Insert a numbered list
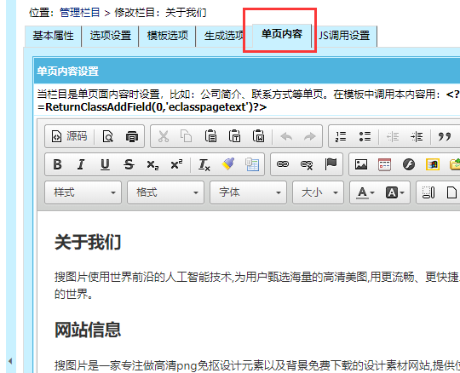Screen dimensions: 460x373 341,136
